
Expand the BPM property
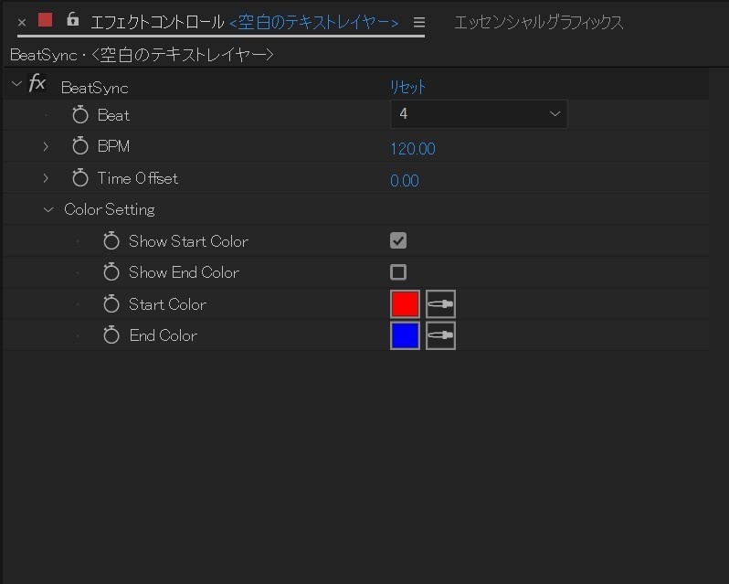tap(46, 146)
